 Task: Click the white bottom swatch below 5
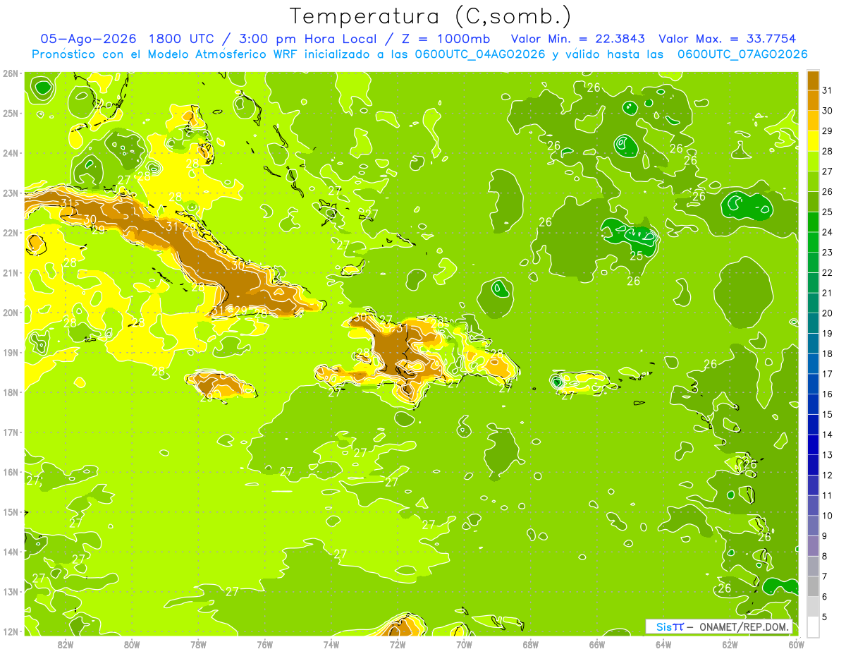point(813,626)
